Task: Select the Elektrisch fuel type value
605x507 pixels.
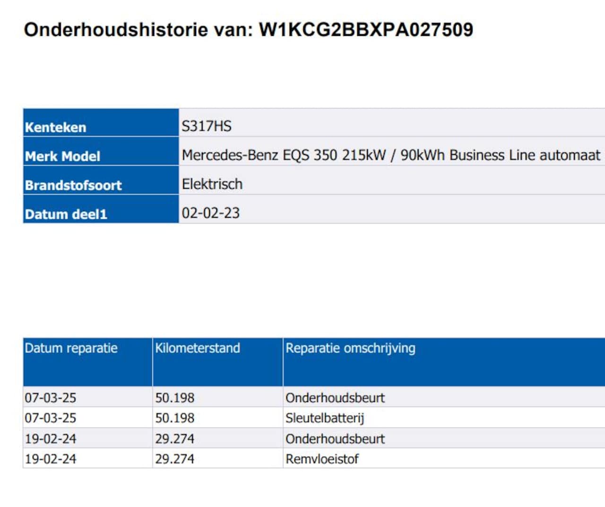Action: [x=212, y=184]
